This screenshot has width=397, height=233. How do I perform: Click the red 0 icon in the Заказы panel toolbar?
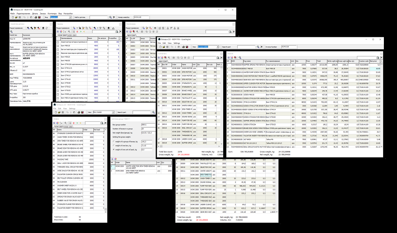tap(77, 32)
